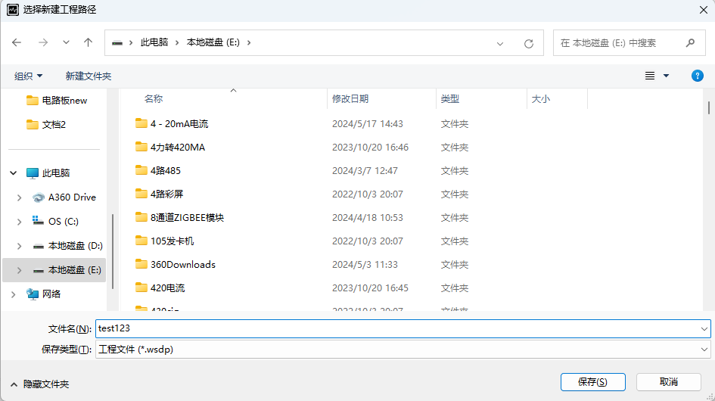This screenshot has height=401, width=715.
Task: Click date 2024/4/18 10:53 cell
Action: coord(368,218)
